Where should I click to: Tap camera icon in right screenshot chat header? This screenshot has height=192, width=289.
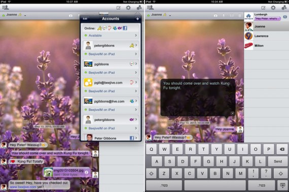pyautogui.click(x=215, y=16)
